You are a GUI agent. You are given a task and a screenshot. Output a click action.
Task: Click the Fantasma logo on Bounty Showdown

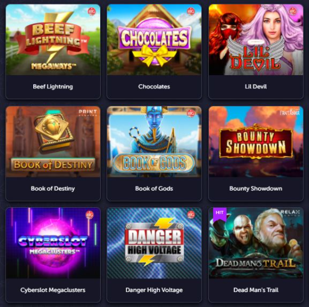[290, 112]
